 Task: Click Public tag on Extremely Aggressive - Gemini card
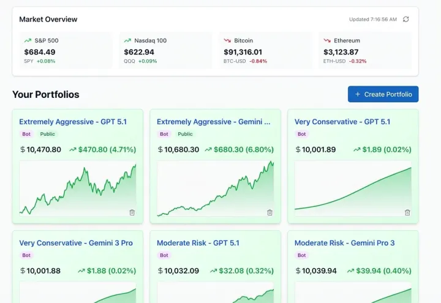click(185, 134)
